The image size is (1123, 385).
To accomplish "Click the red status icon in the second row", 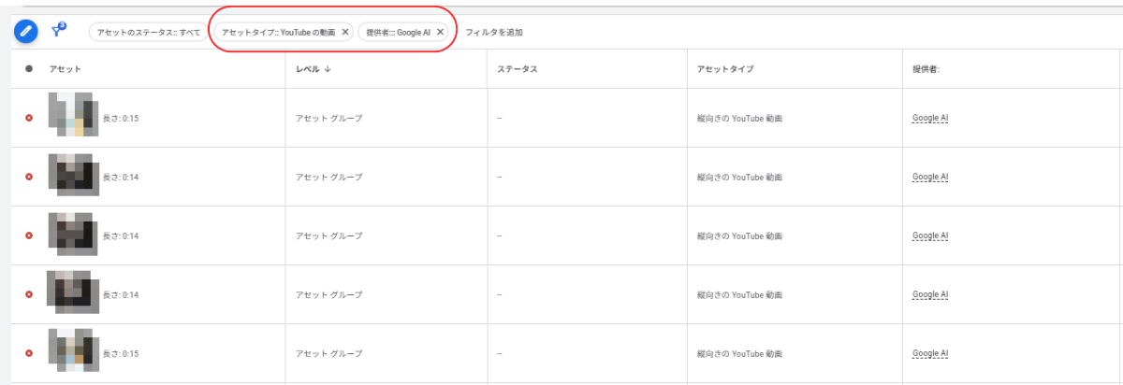I will click(29, 177).
